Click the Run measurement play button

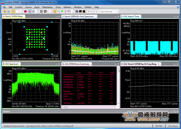tap(5, 12)
